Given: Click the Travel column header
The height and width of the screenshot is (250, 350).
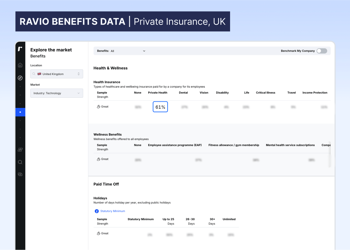Looking at the screenshot, I should [x=292, y=93].
